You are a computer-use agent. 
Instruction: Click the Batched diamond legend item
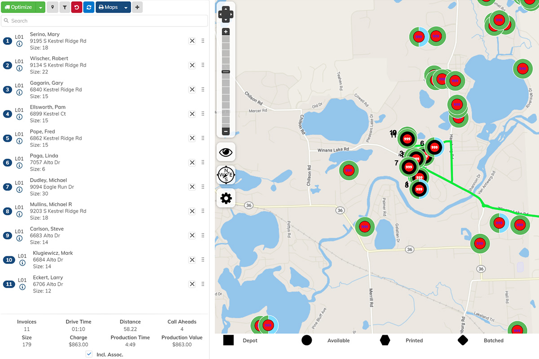pos(463,340)
